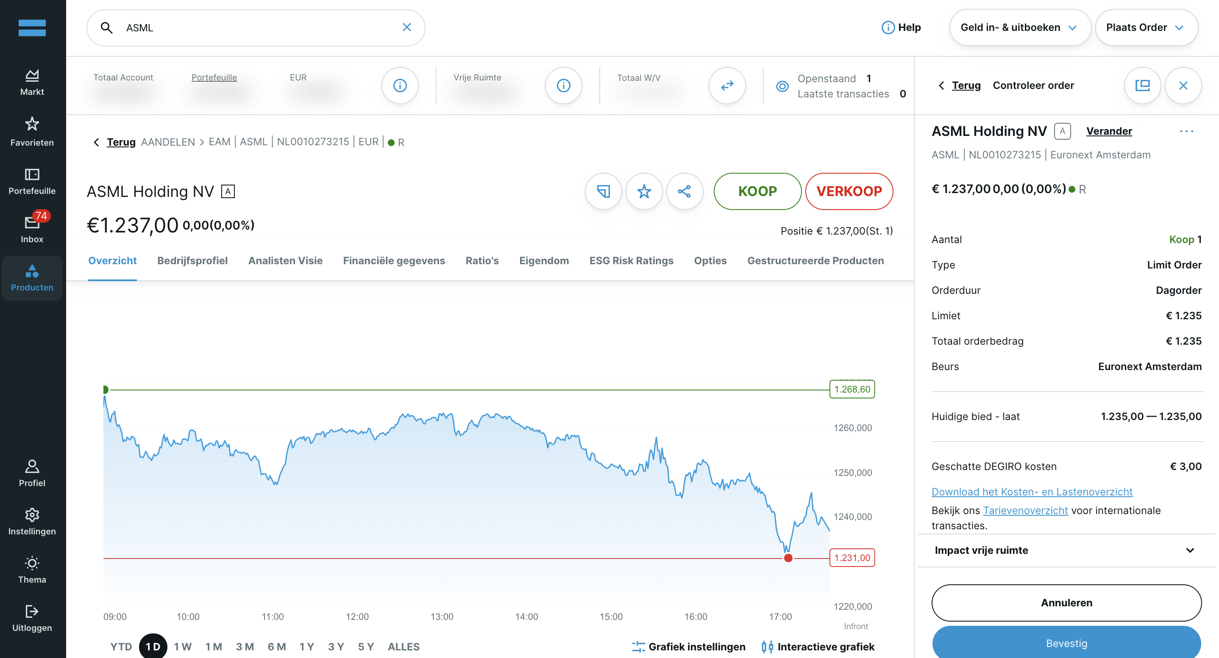Image resolution: width=1219 pixels, height=658 pixels.
Task: Open Interactieve grafiek
Action: coord(818,647)
